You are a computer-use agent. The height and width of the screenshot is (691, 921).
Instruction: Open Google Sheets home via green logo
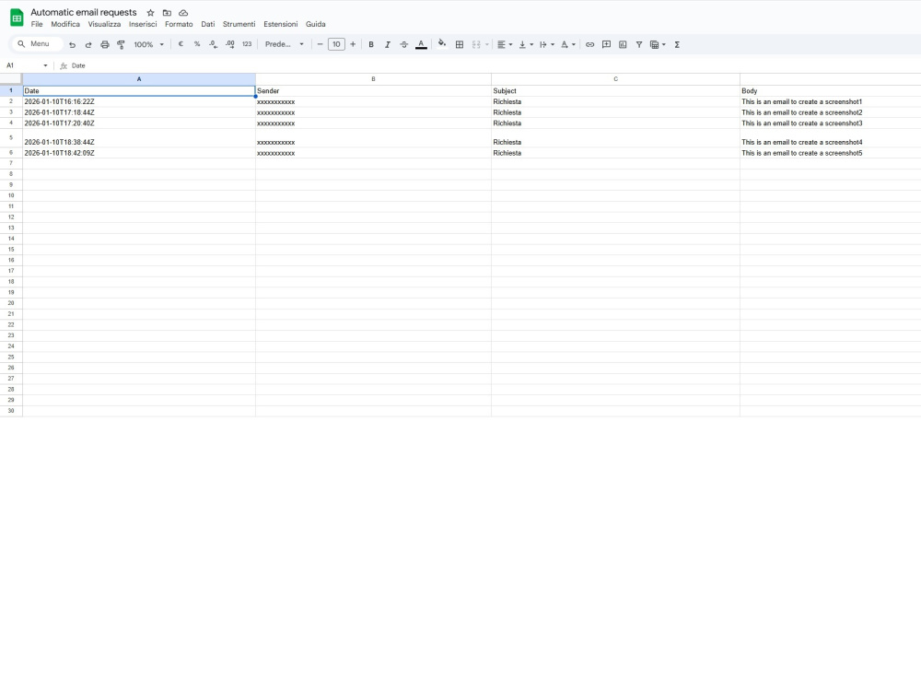pos(17,18)
